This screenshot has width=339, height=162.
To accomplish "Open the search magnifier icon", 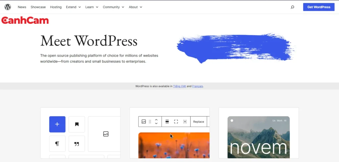I will 292,7.
